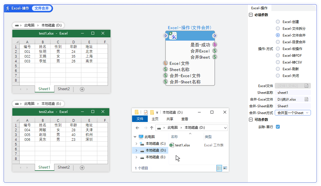Add a new sheet in test1.xlsx
Image resolution: width=321 pixels, height=186 pixels.
tap(82, 89)
